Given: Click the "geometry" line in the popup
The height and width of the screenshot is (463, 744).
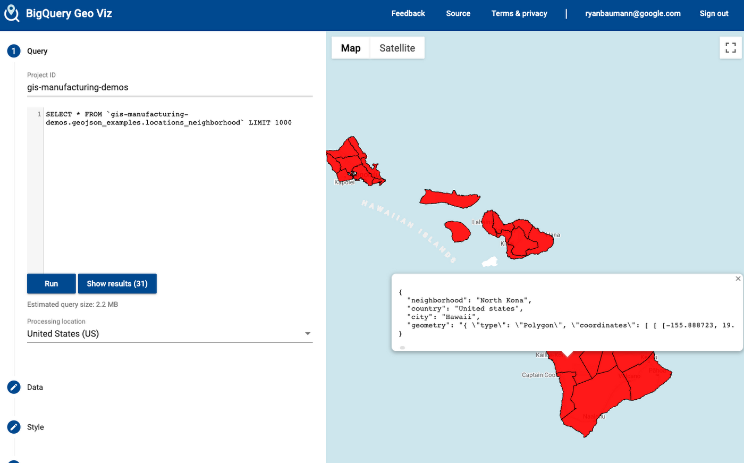Looking at the screenshot, I should click(x=571, y=325).
